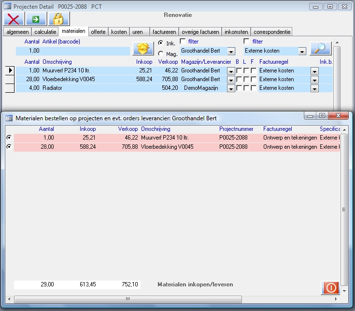The width and height of the screenshot is (355, 311).
Task: Click right arrow of horizontal scrollbar
Action: 336,299
